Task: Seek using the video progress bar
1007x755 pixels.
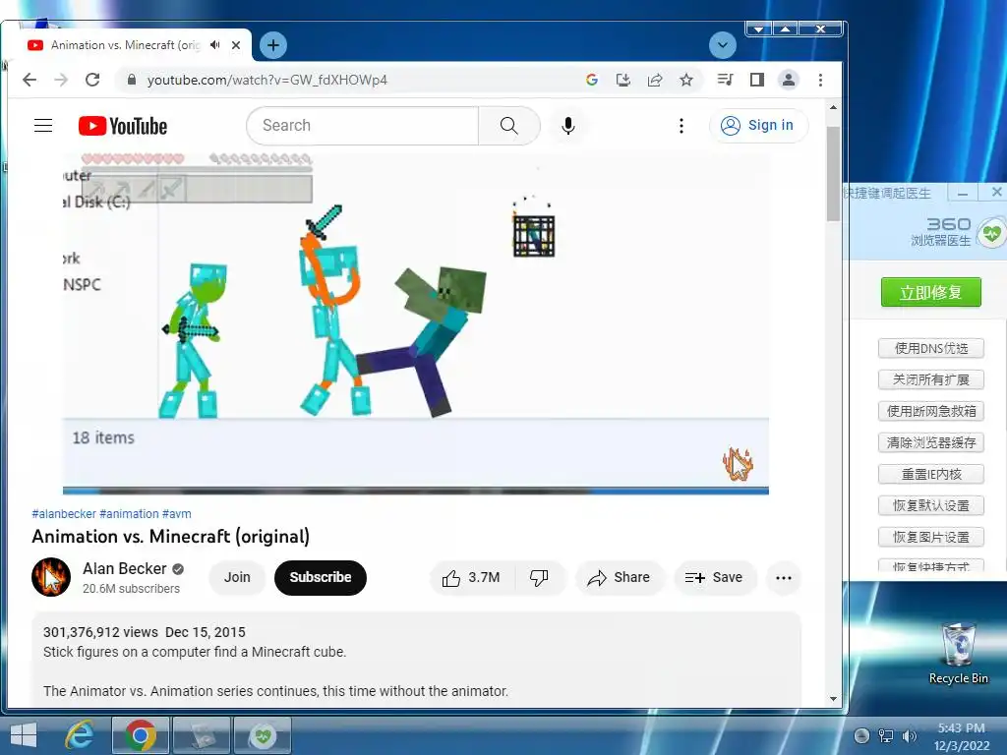Action: pyautogui.click(x=416, y=492)
